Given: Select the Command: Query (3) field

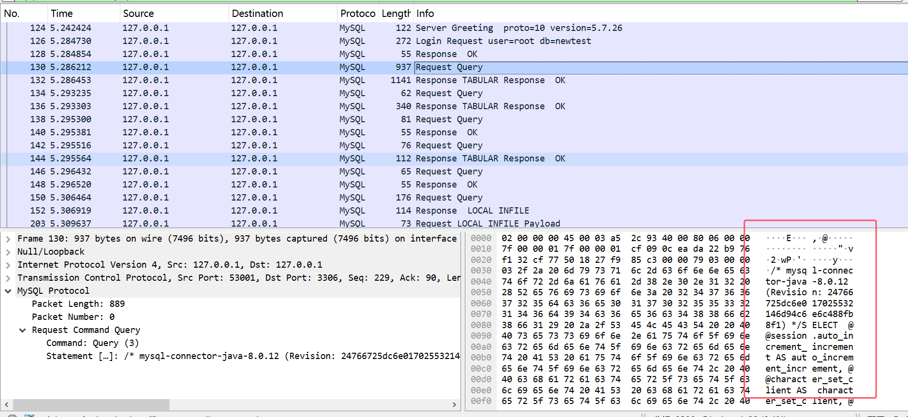Looking at the screenshot, I should click(93, 343).
